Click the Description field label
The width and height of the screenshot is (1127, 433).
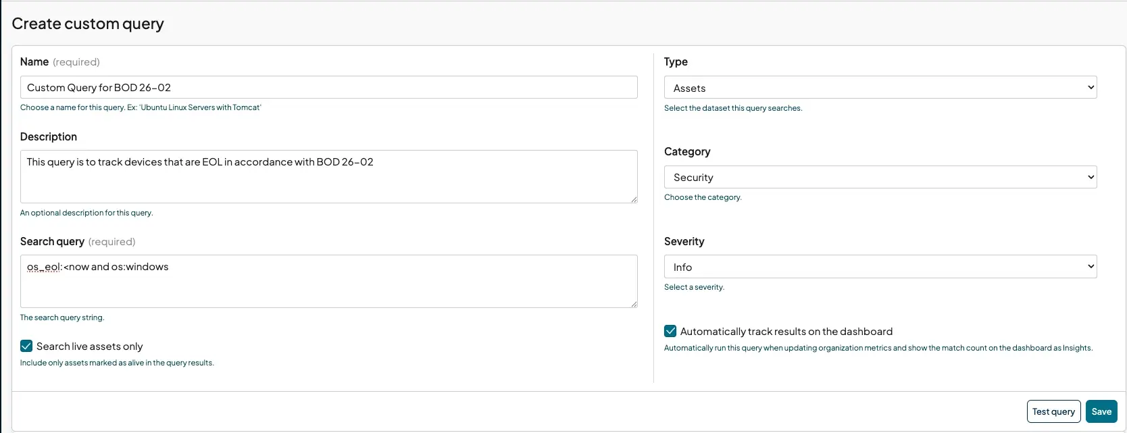tap(49, 136)
